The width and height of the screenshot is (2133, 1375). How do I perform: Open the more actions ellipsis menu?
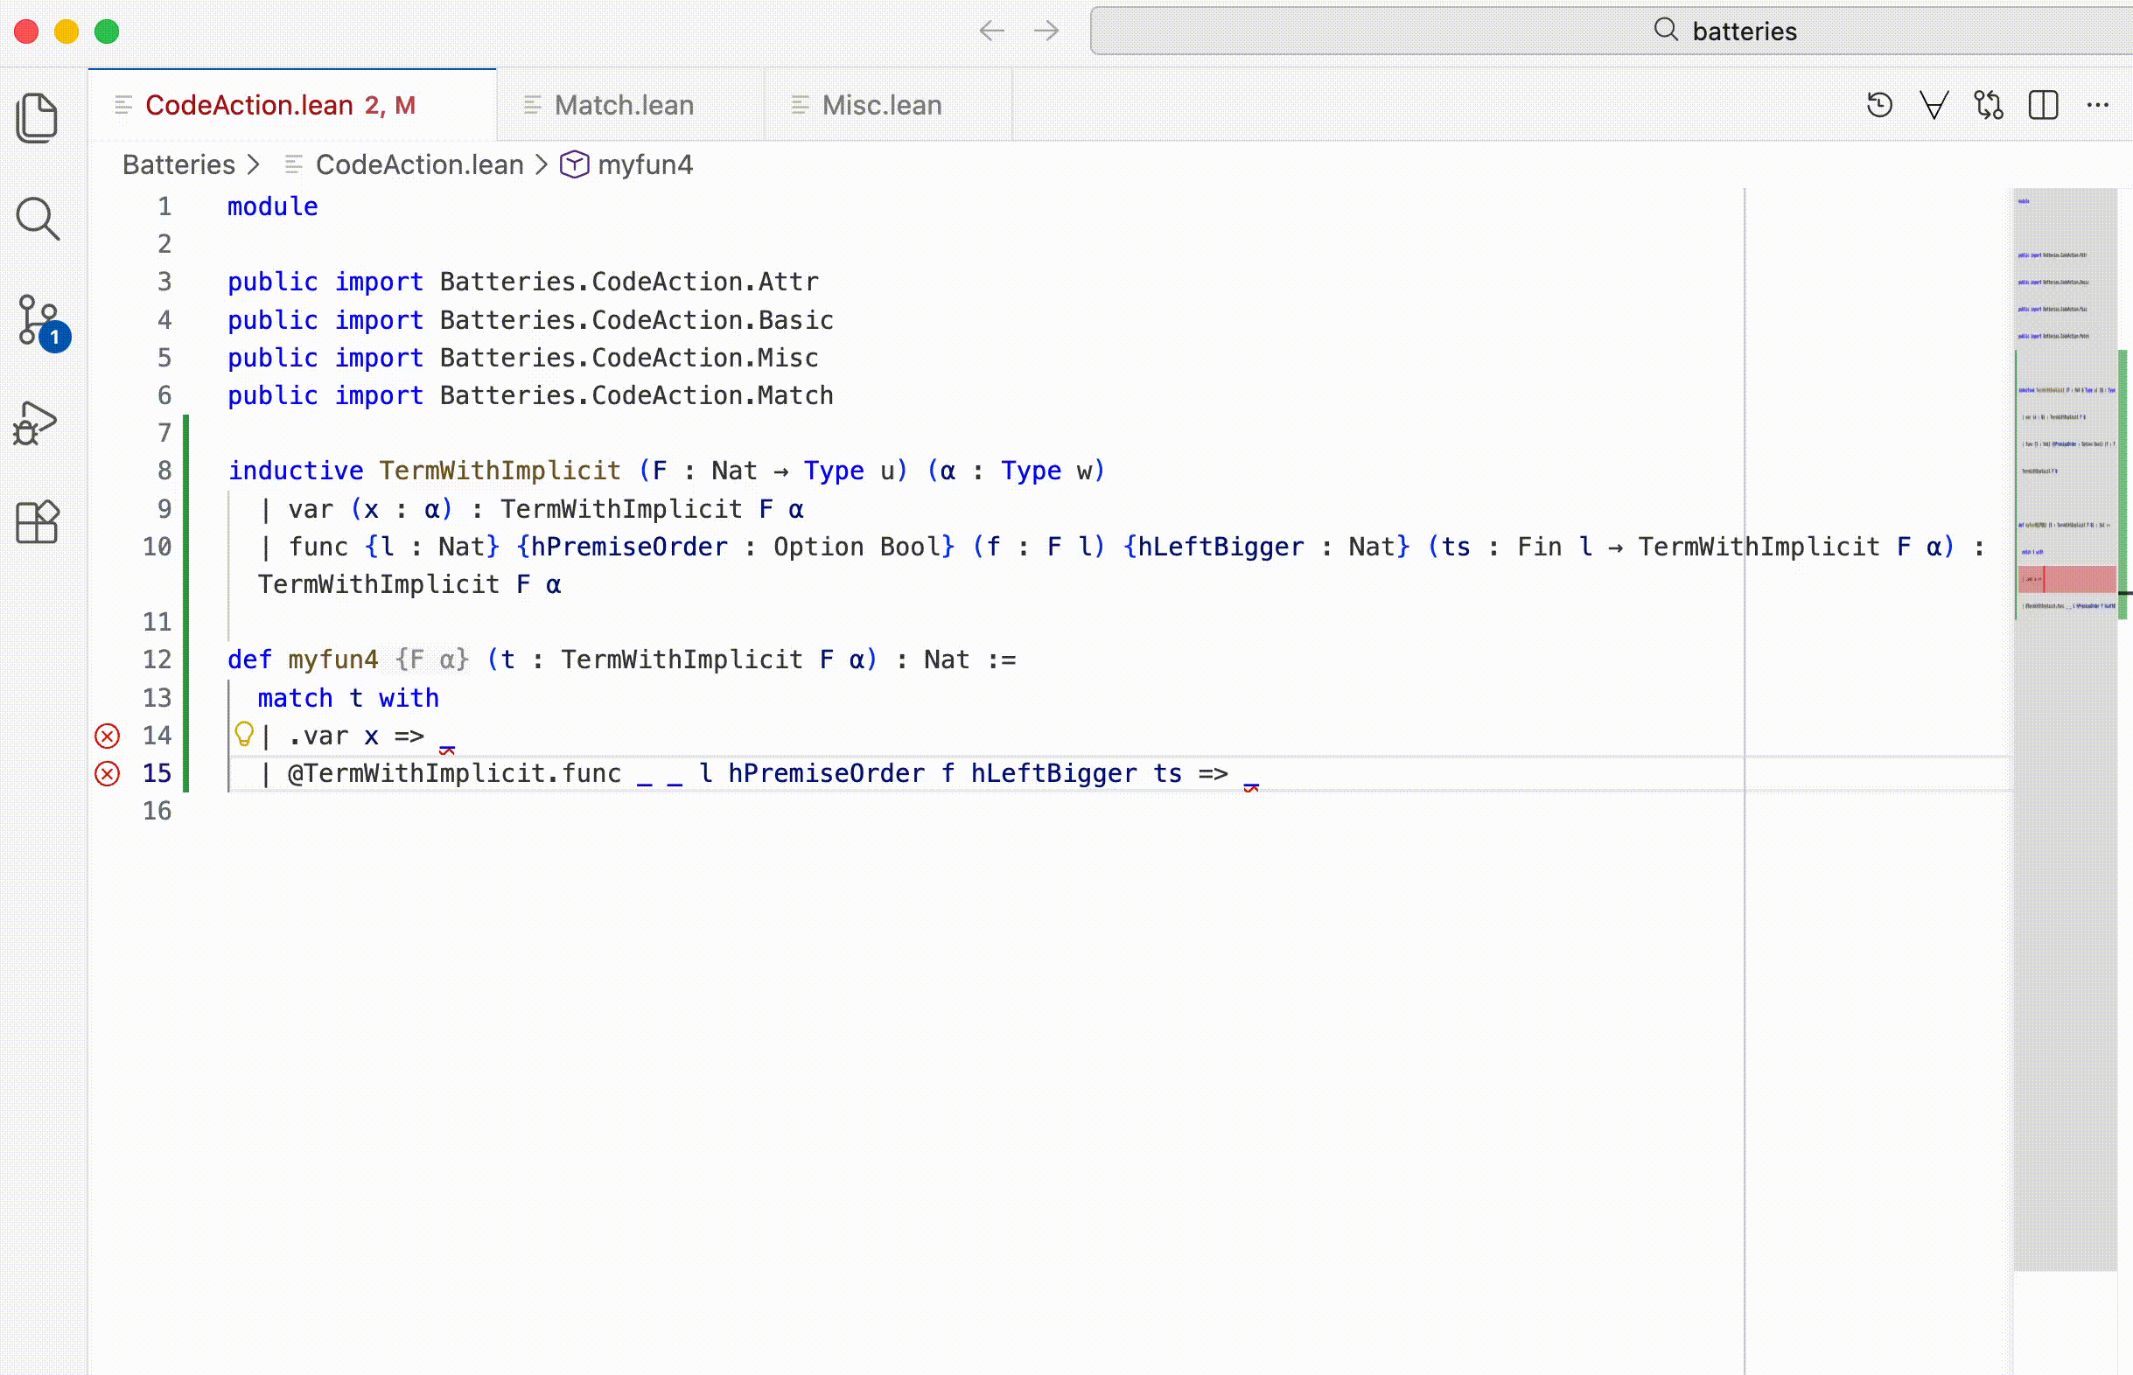[x=2097, y=105]
